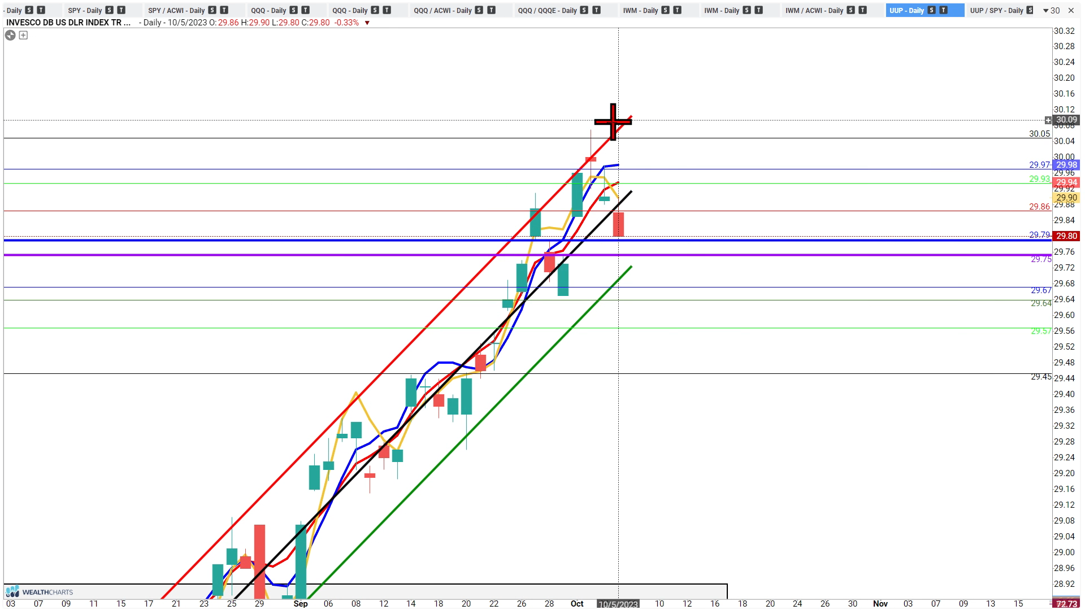Select the 29.86 horizontal line label
The width and height of the screenshot is (1085, 610).
click(x=1039, y=207)
